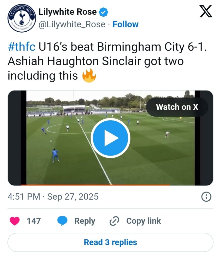Play the embedded football video
Image resolution: width=221 pixels, height=259 pixels.
coord(111,138)
